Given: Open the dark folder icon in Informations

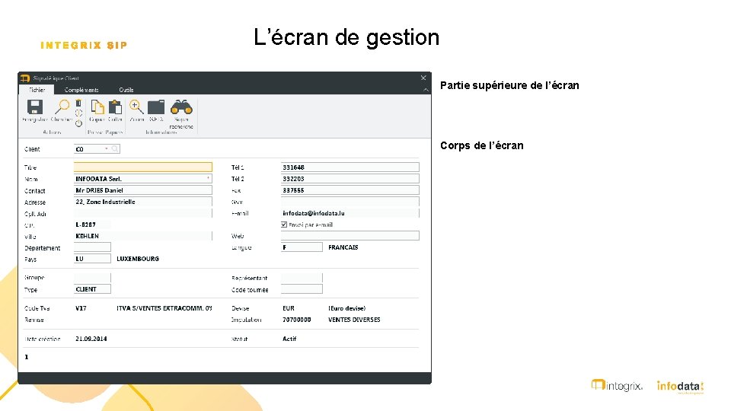Looking at the screenshot, I should click(x=156, y=107).
